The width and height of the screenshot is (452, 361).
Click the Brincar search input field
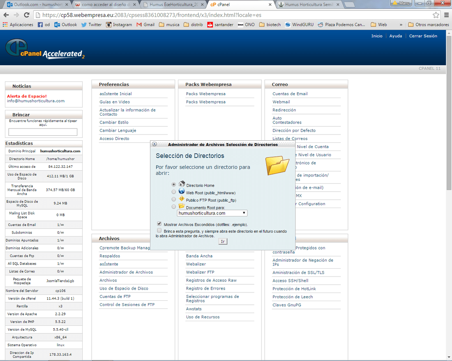(43, 132)
